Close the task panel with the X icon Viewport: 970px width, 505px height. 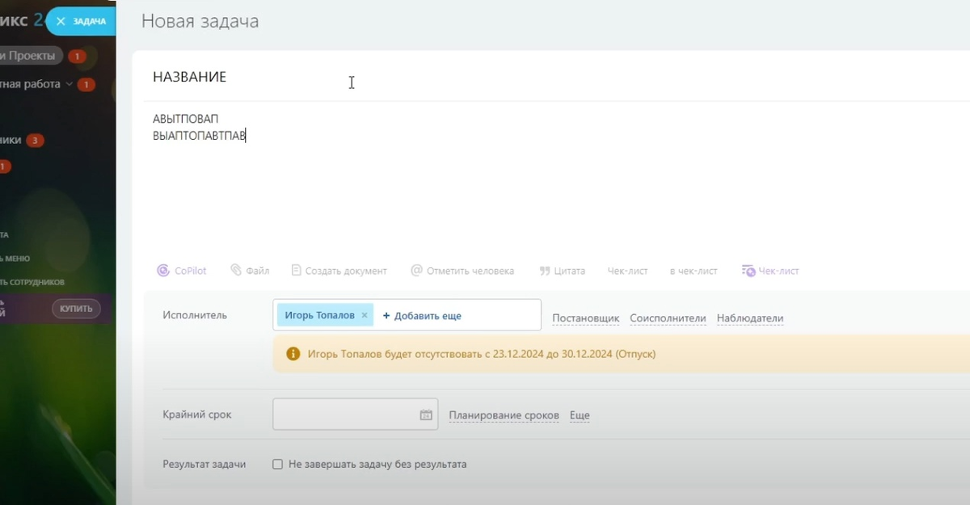(61, 22)
